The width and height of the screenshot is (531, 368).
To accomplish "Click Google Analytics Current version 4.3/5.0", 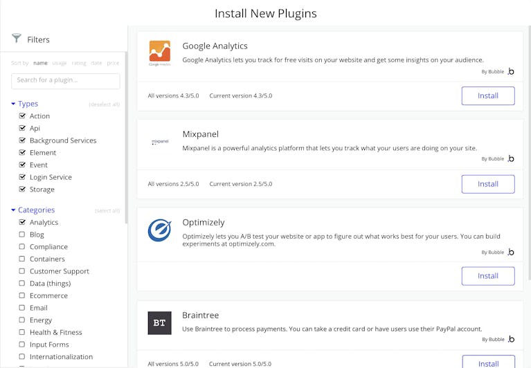I will (241, 95).
